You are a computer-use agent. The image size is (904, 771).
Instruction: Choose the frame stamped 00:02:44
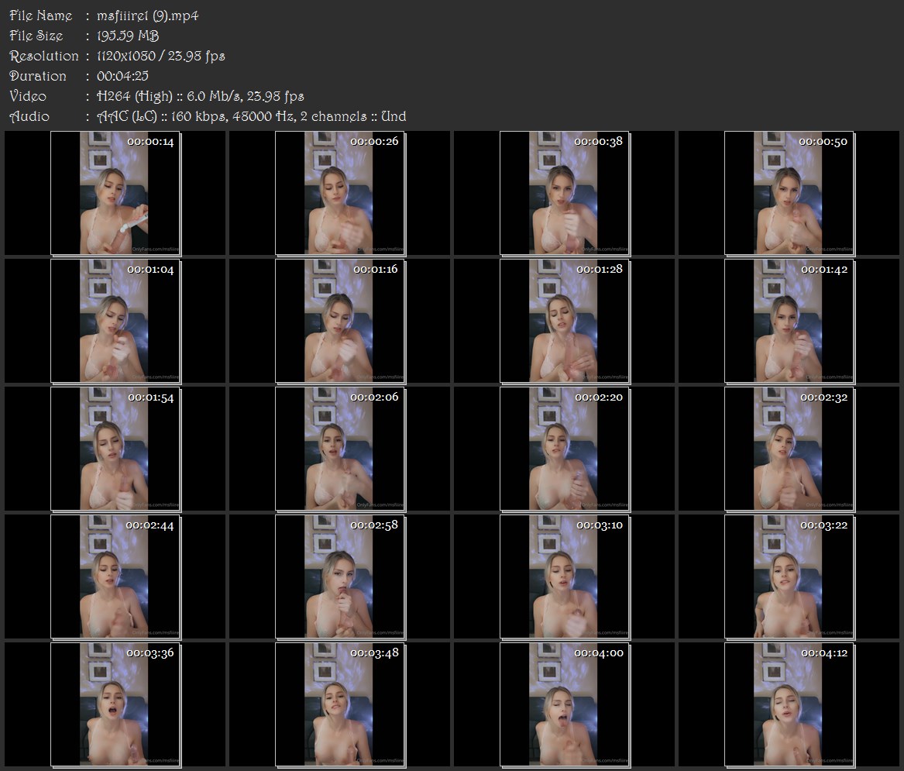[115, 577]
